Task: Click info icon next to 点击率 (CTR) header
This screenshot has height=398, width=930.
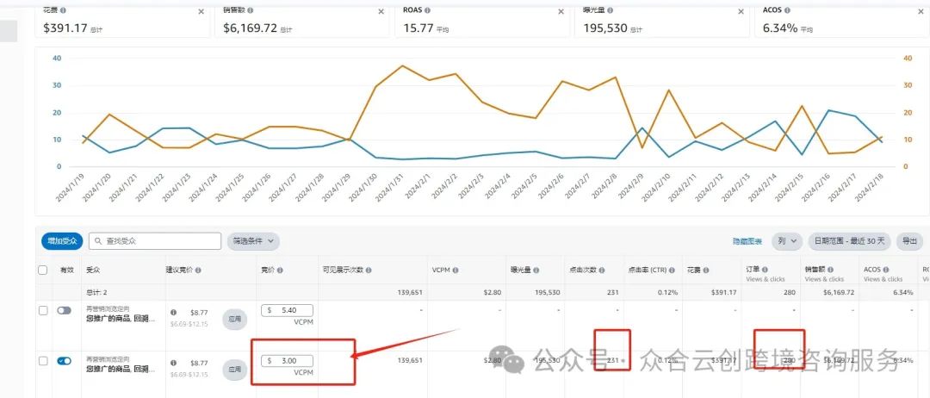Action: (x=672, y=270)
